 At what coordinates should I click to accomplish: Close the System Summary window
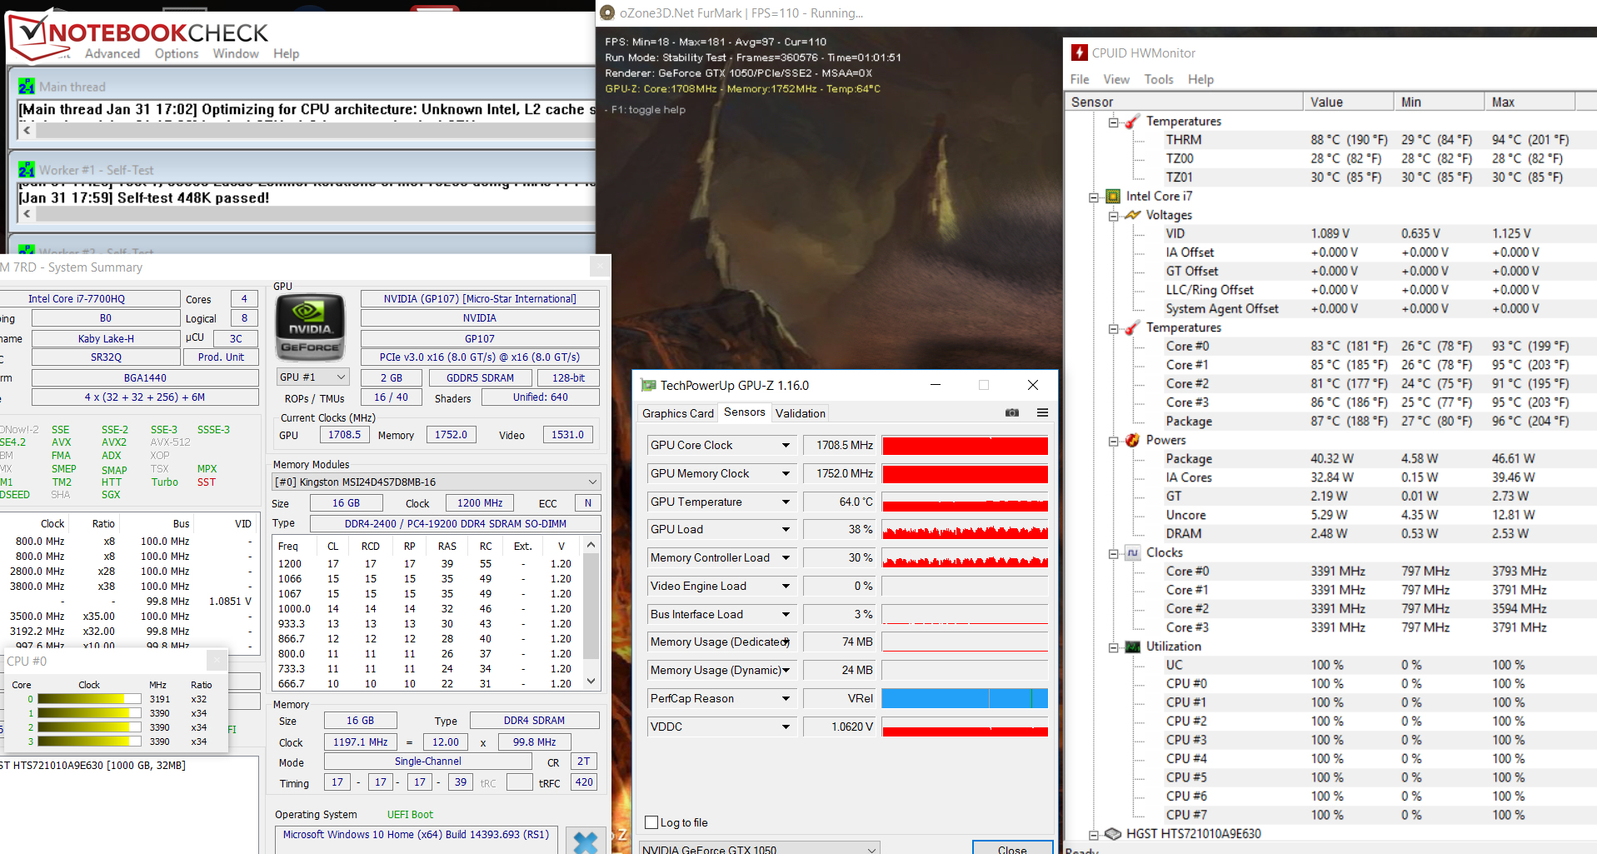pyautogui.click(x=600, y=267)
